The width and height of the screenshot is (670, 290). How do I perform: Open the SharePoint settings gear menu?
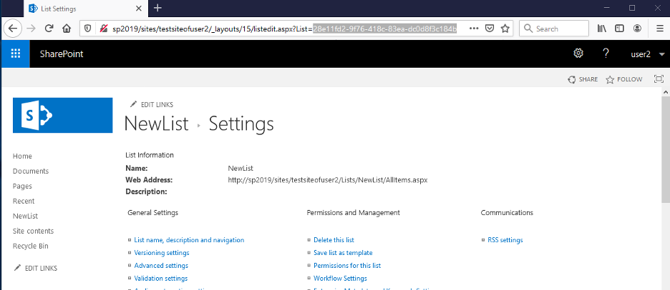point(578,54)
